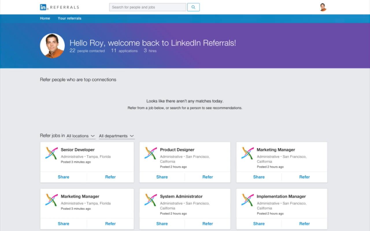
Task: Open the 22 people contacted stat
Action: coord(87,51)
